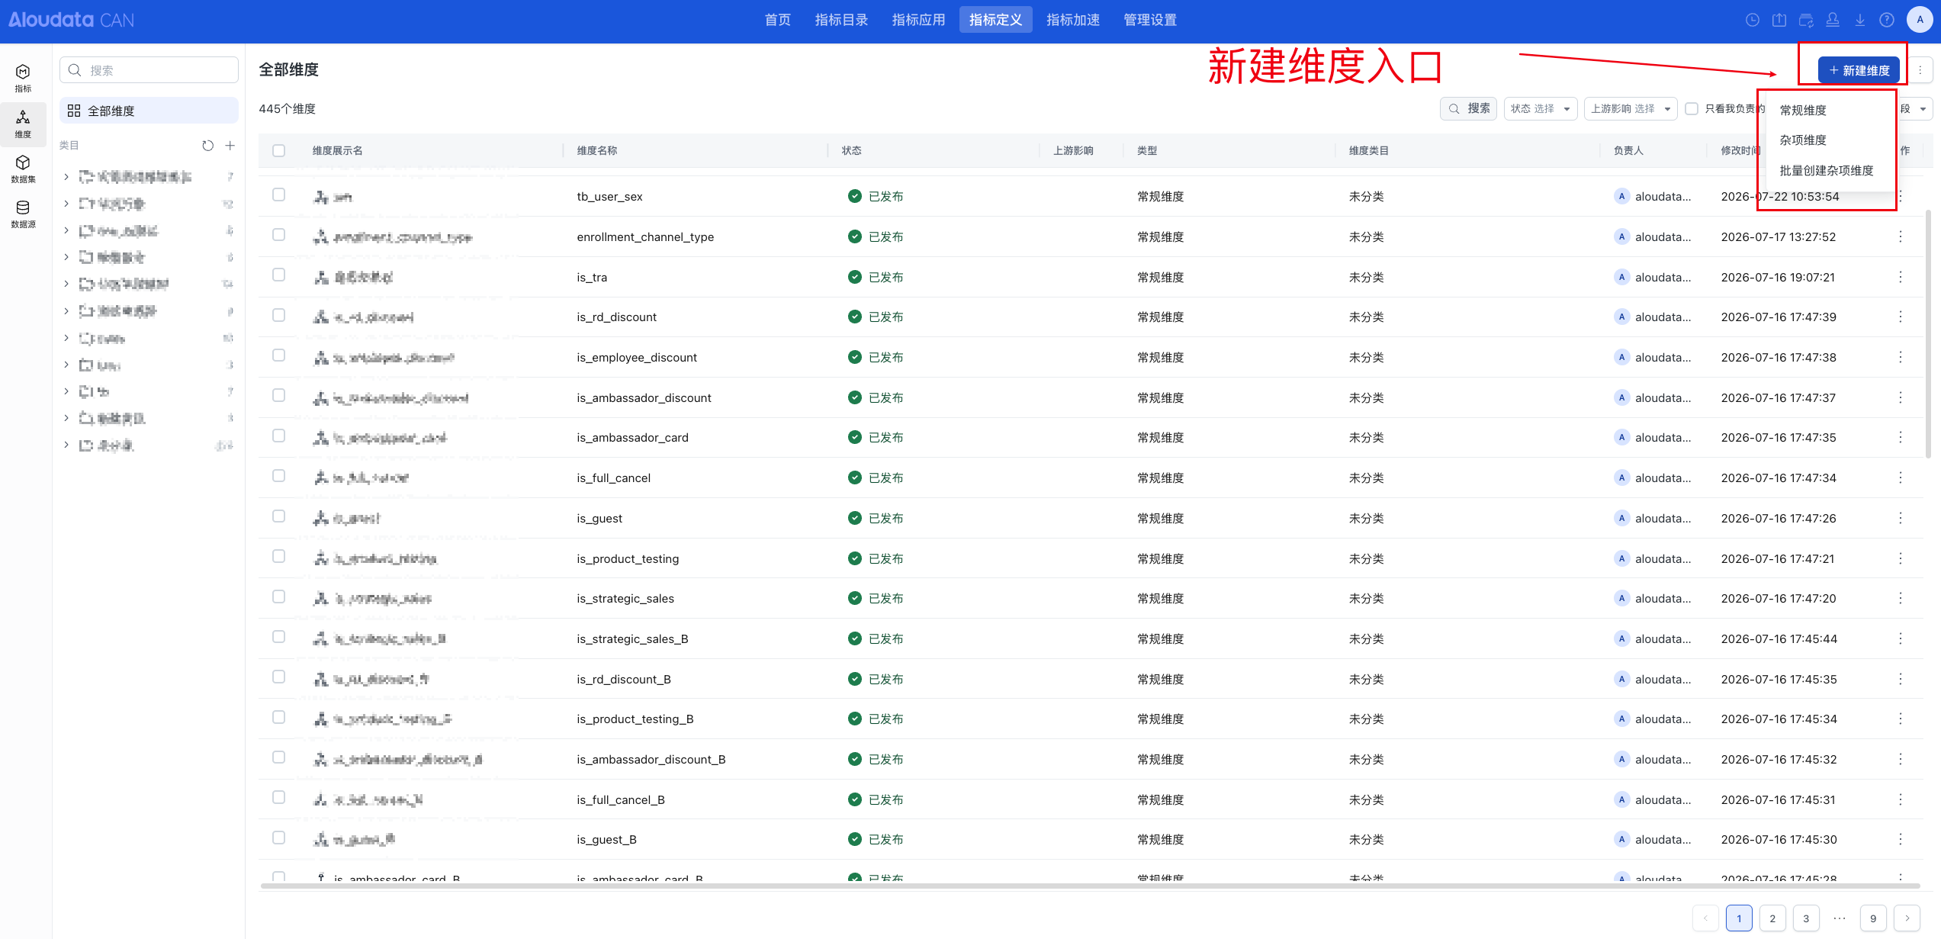The width and height of the screenshot is (1941, 939).
Task: Check the is_tra row checkbox
Action: [x=279, y=275]
